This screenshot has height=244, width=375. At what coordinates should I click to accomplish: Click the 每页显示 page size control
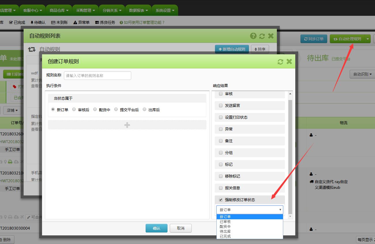coord(366,239)
